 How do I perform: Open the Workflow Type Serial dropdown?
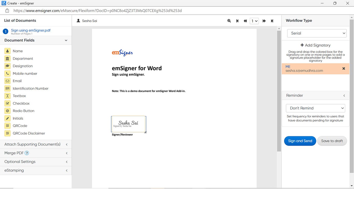317,33
